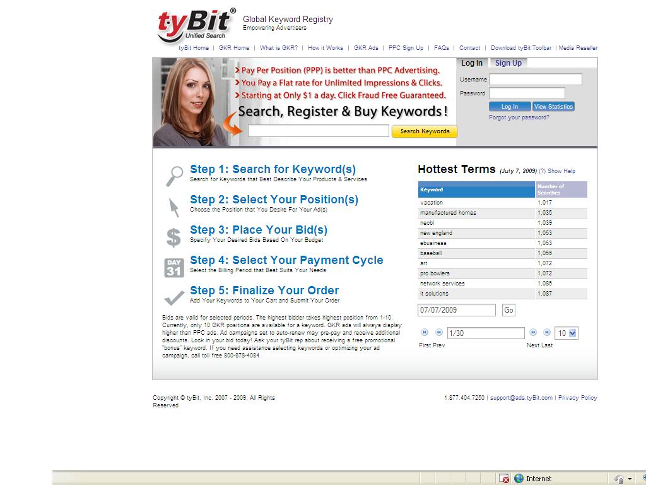Click Show Help next to Hottest Terms
The height and width of the screenshot is (485, 646).
point(561,171)
